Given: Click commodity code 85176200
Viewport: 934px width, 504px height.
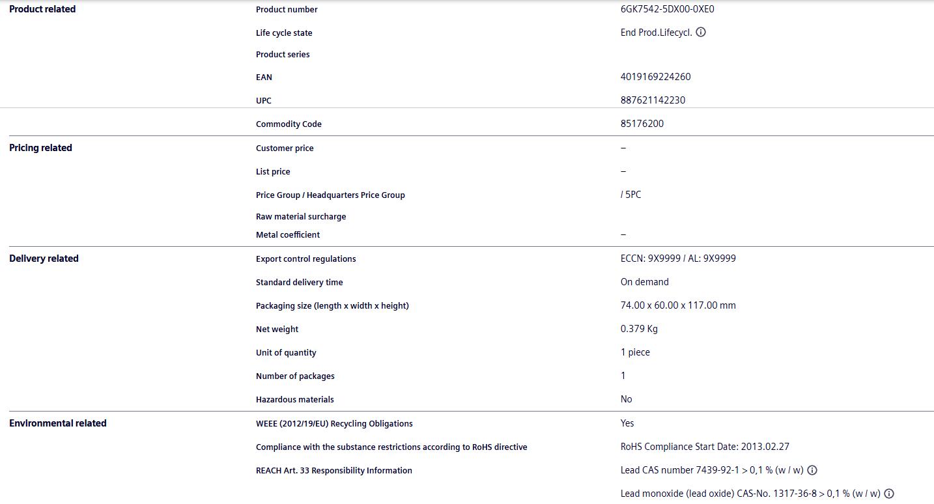Looking at the screenshot, I should coord(642,124).
